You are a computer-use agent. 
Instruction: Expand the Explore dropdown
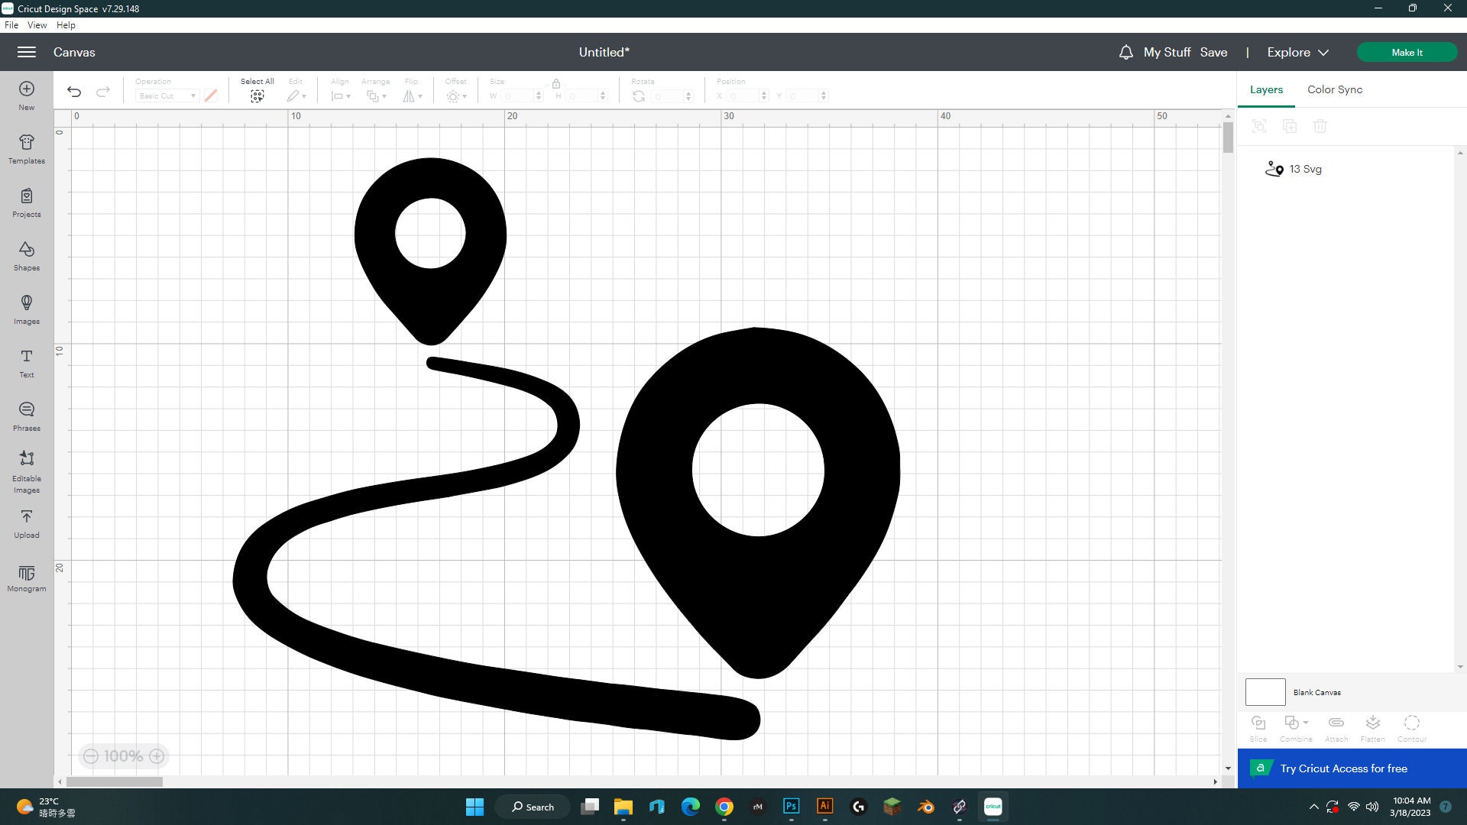tap(1297, 52)
